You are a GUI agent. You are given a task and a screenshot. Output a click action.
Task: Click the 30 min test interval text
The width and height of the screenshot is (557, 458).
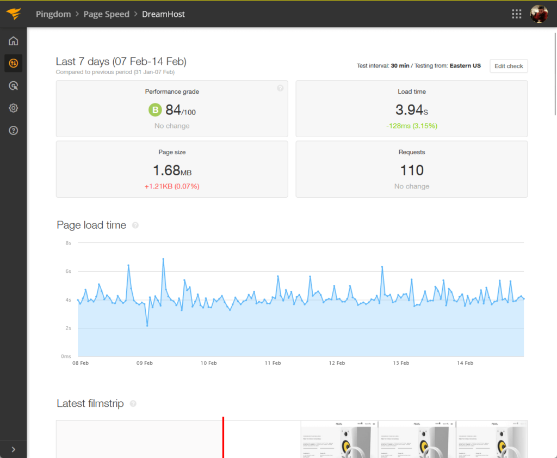click(x=400, y=66)
